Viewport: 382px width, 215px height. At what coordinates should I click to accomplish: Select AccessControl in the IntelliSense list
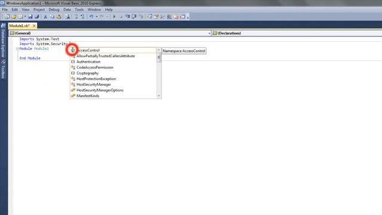[x=113, y=50]
